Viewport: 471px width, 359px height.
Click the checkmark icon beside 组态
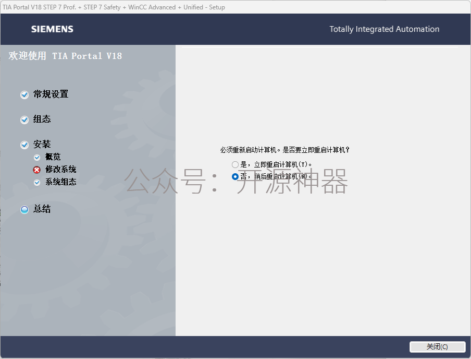24,120
